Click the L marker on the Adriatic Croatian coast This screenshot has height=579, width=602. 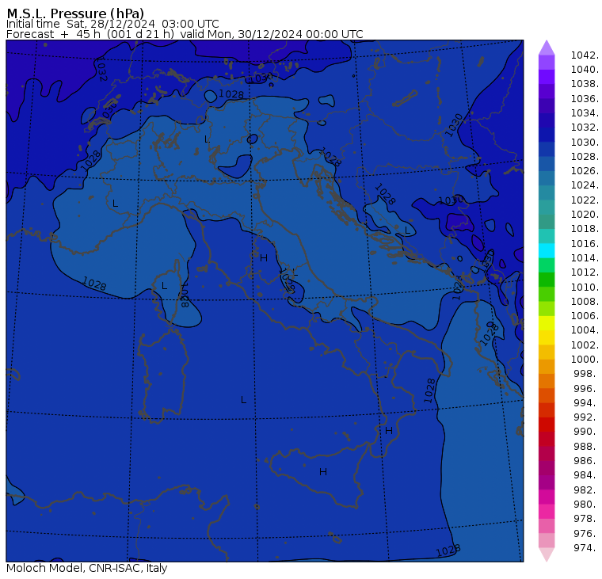(x=407, y=230)
